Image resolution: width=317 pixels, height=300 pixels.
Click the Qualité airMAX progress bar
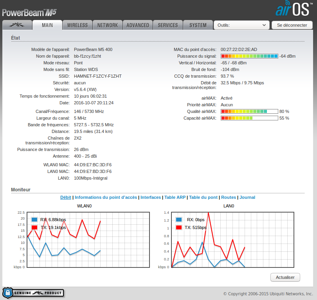pyautogui.click(x=249, y=111)
